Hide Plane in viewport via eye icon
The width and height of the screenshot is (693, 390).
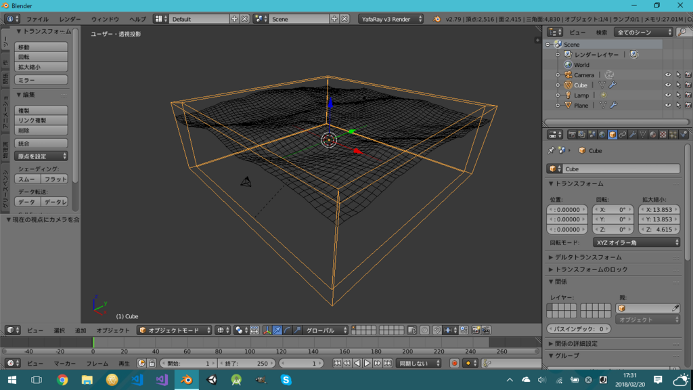668,105
